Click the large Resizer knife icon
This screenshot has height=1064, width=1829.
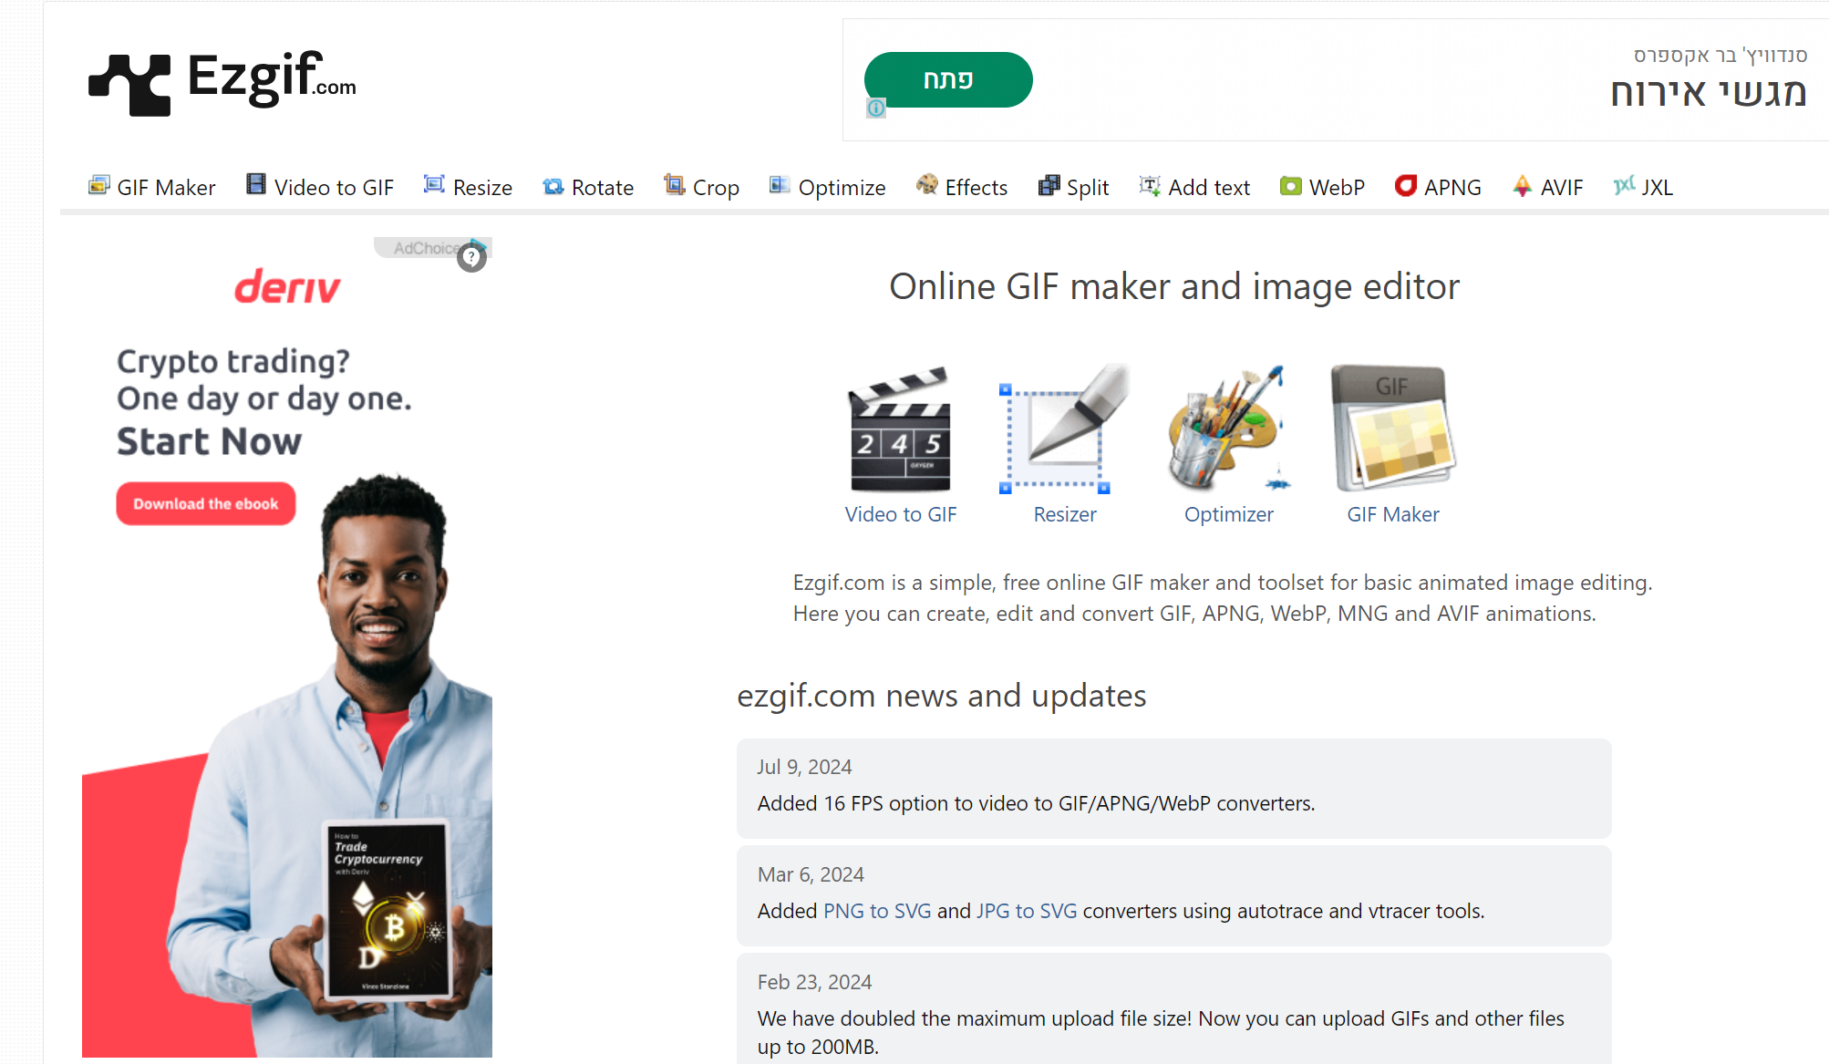tap(1064, 429)
